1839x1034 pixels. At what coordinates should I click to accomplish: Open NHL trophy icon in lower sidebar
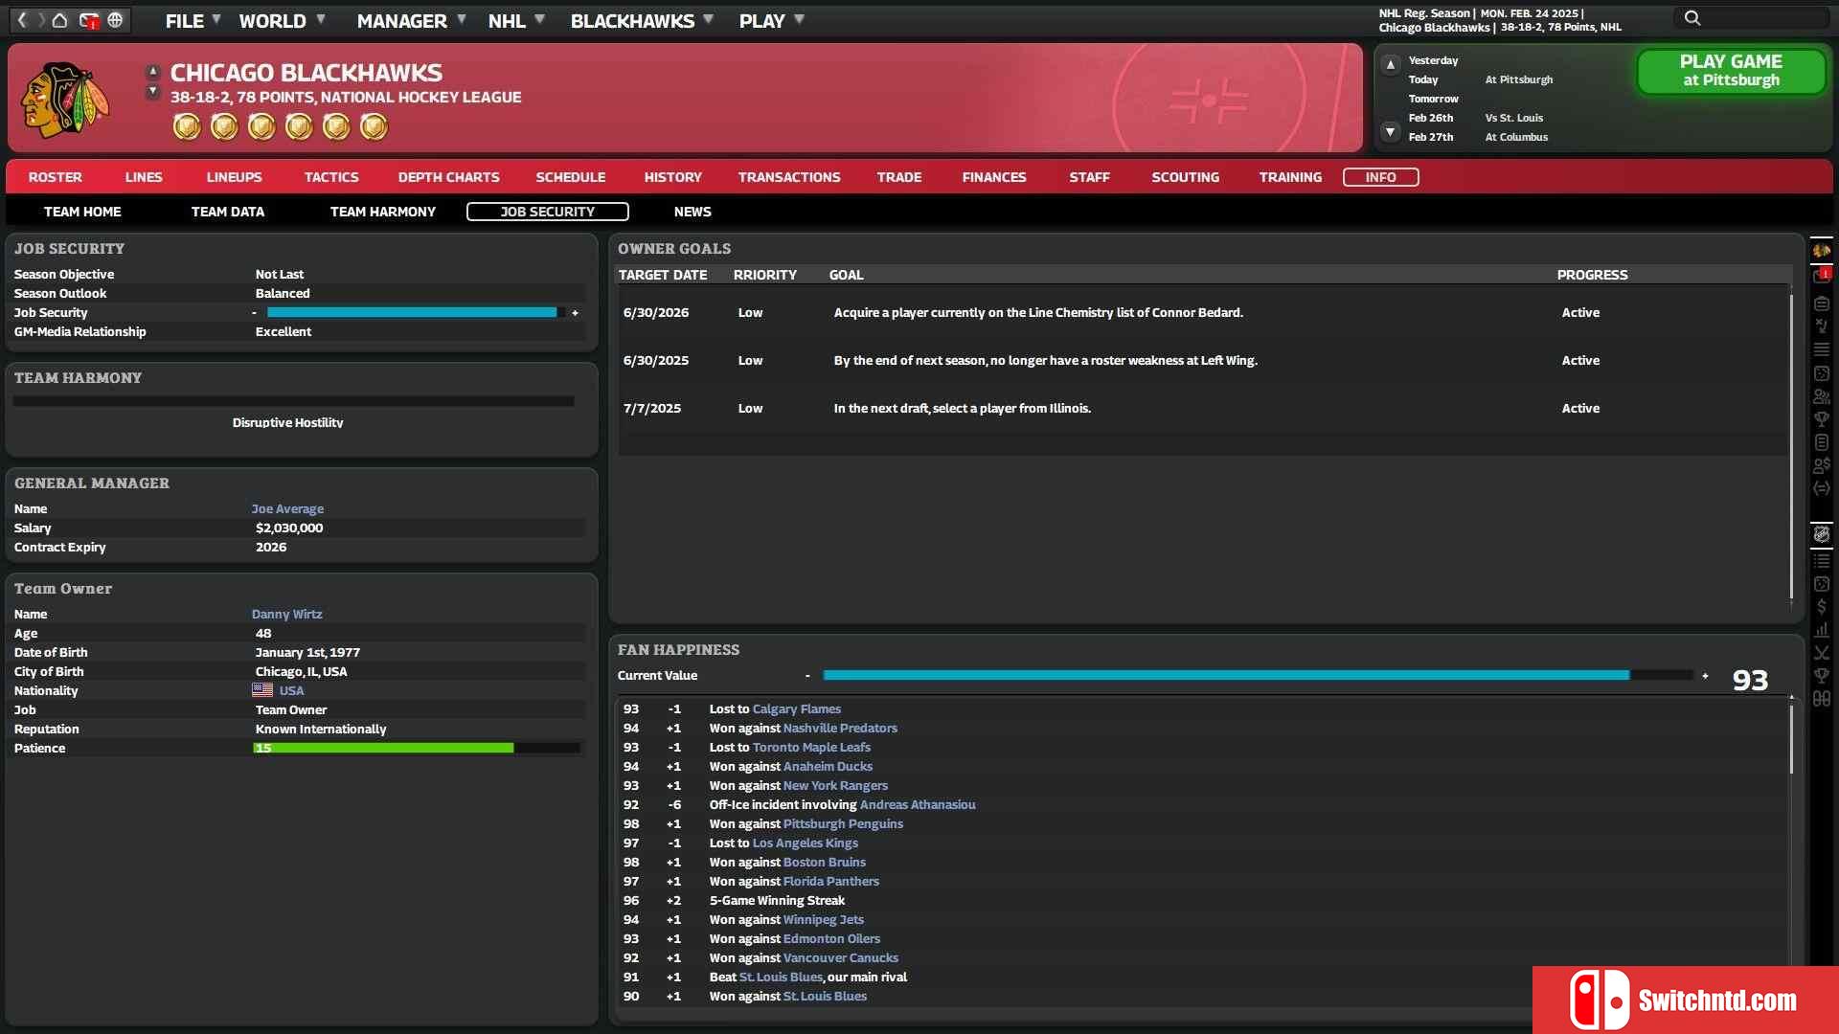pos(1822,676)
